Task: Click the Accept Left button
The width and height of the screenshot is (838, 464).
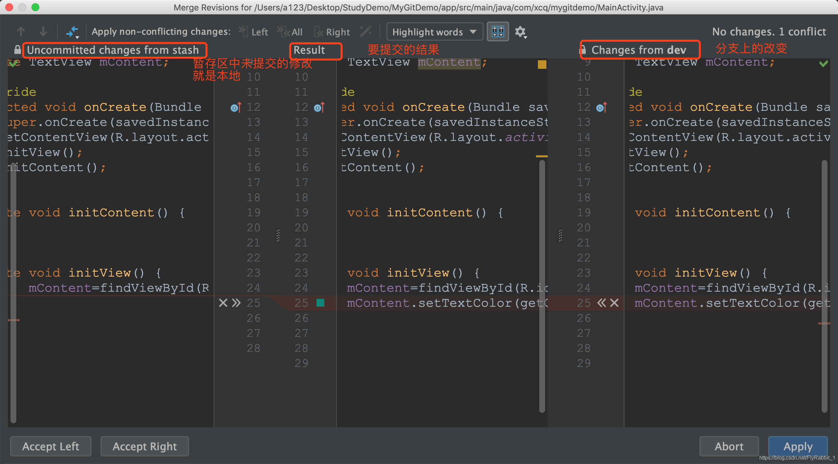Action: [51, 446]
